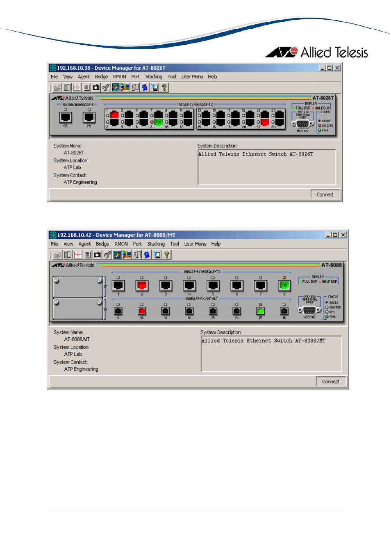Viewport: 391px width, 554px height.
Task: Click the RS-232 ASYN0 connector on AT-8088
Action: (x=309, y=311)
